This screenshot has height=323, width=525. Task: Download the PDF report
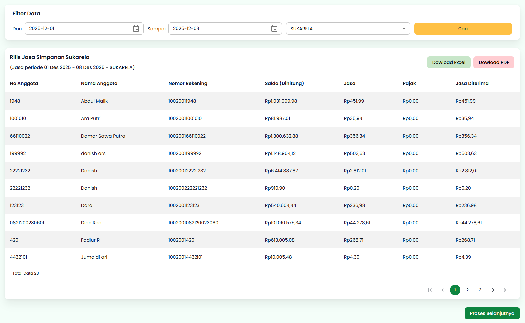494,62
